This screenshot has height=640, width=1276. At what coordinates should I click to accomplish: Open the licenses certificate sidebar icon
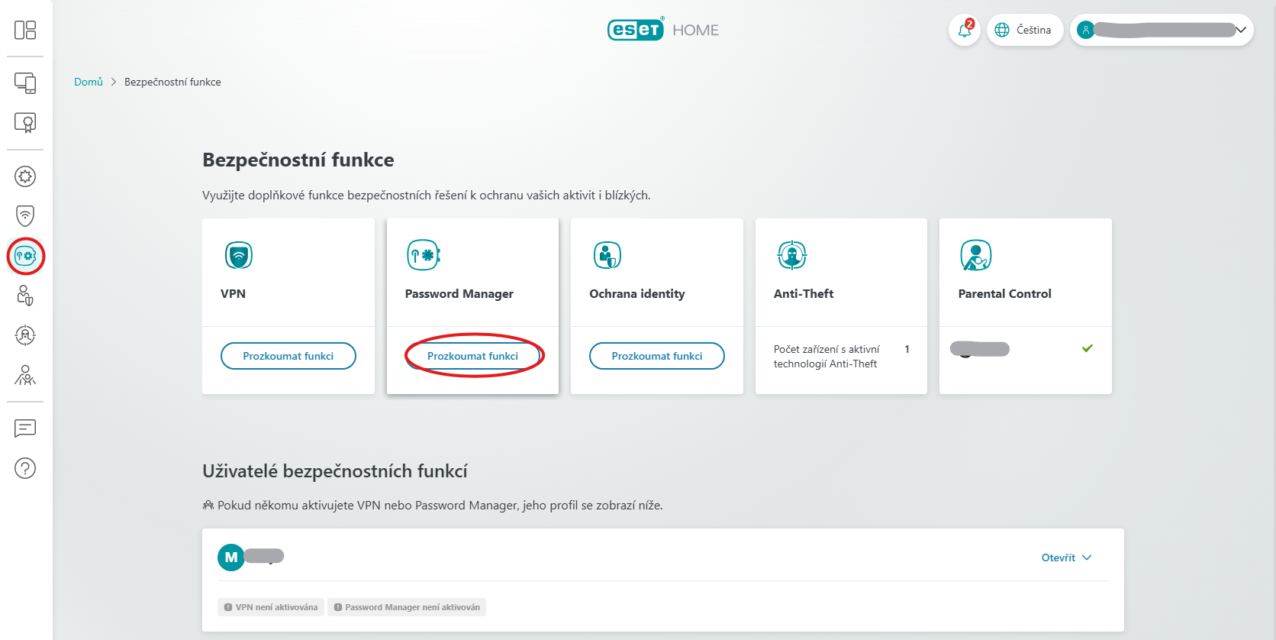(x=25, y=123)
